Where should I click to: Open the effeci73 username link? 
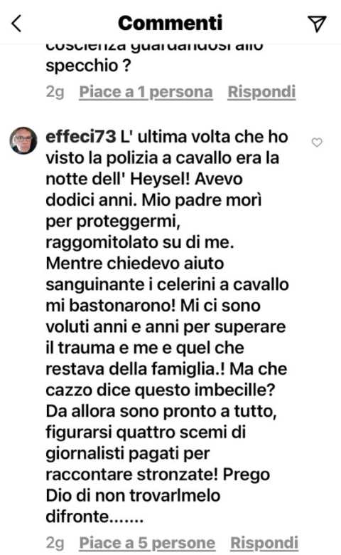tap(81, 137)
